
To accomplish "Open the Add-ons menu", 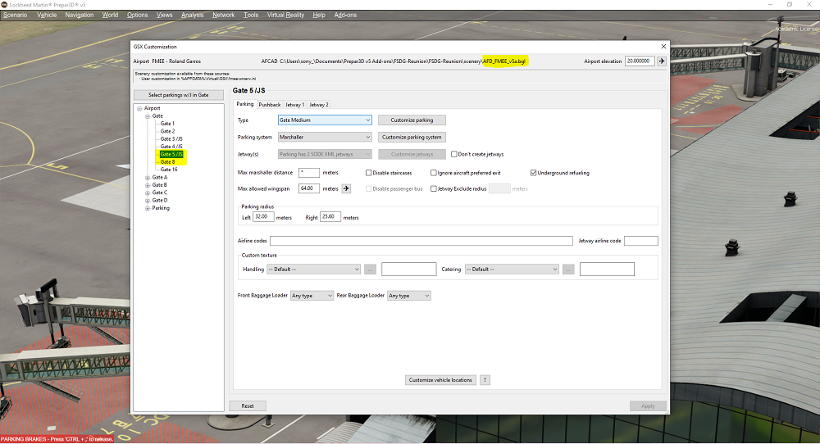I will [x=345, y=15].
